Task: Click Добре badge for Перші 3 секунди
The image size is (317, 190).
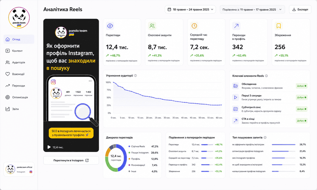Action: coord(302,97)
